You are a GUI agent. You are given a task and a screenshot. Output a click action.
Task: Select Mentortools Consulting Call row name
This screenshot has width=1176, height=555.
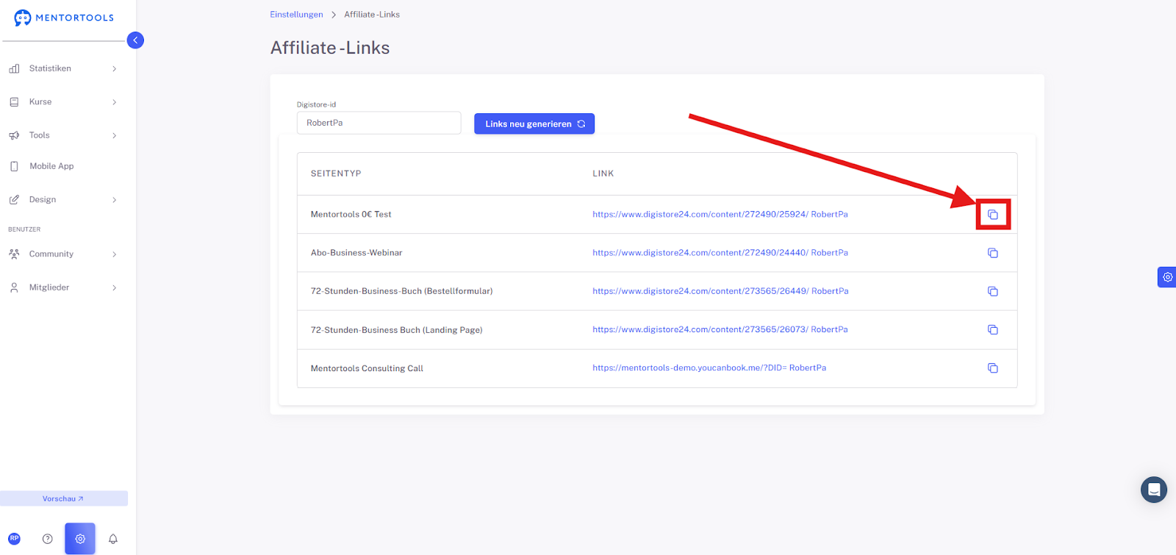367,368
